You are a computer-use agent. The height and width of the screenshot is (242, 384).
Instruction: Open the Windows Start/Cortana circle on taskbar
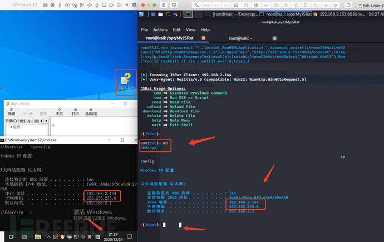click(11, 237)
